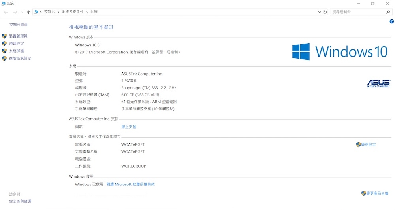Open the recent locations dropdown arrow

[x=22, y=12]
